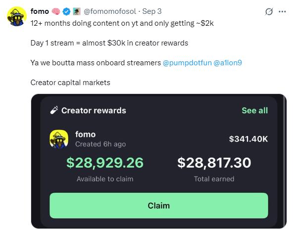Click the See all link
The width and height of the screenshot is (294, 231).
coord(255,110)
